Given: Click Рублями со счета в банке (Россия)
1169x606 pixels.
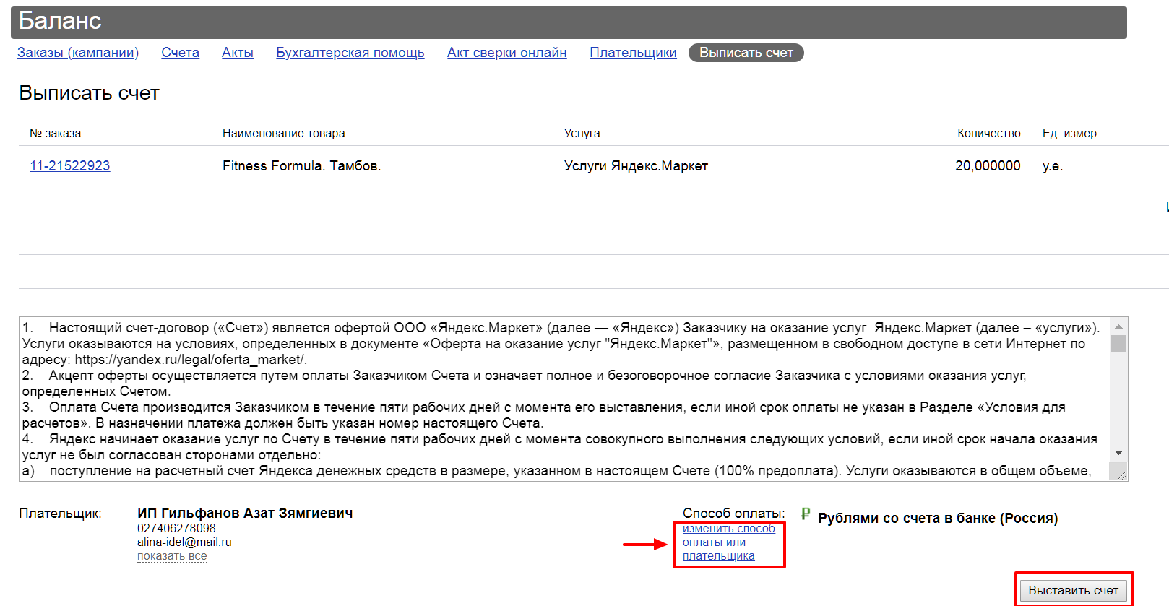Looking at the screenshot, I should click(938, 518).
